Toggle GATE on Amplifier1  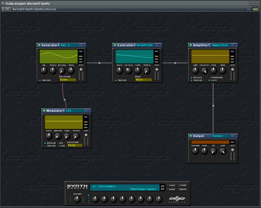[x=209, y=80]
